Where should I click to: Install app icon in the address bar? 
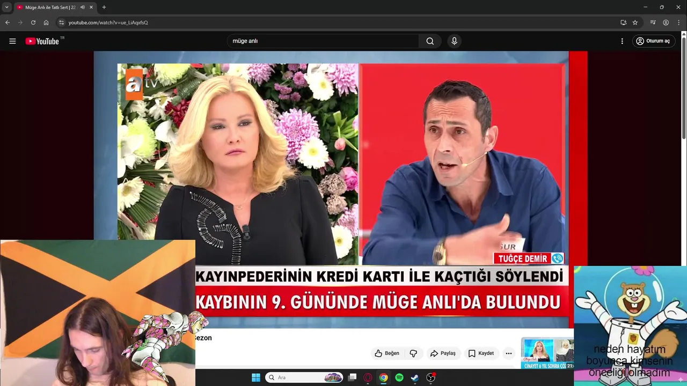[623, 23]
